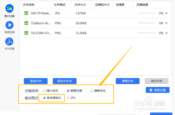
Task: Click the 0% value in 59f17919da6 row
Action: [x=161, y=13]
